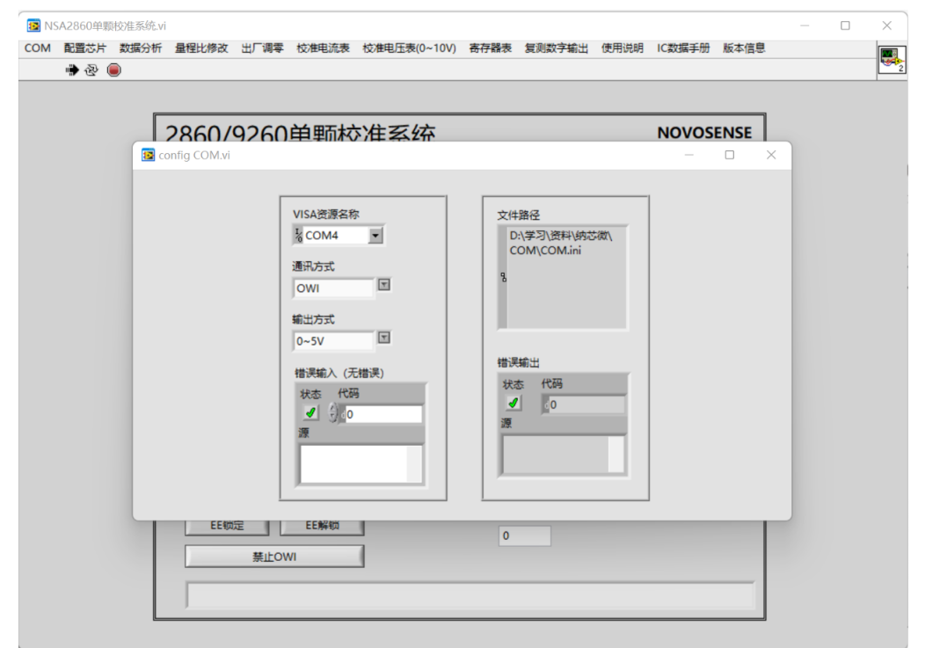Open the 使用说明 menu item
940x648 pixels.
click(623, 48)
